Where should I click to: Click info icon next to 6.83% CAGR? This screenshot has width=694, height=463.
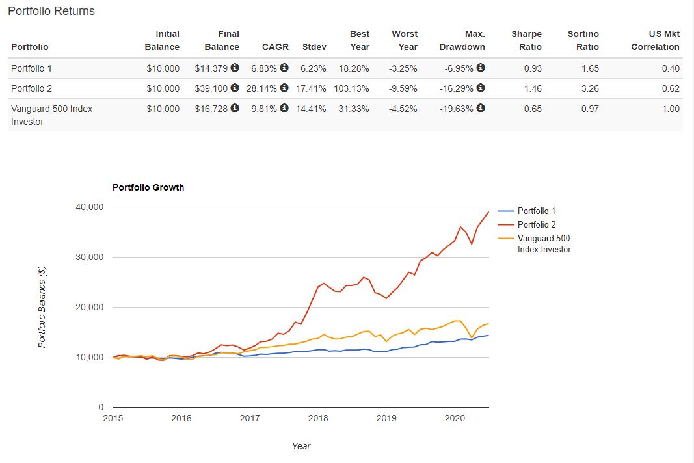pos(284,68)
